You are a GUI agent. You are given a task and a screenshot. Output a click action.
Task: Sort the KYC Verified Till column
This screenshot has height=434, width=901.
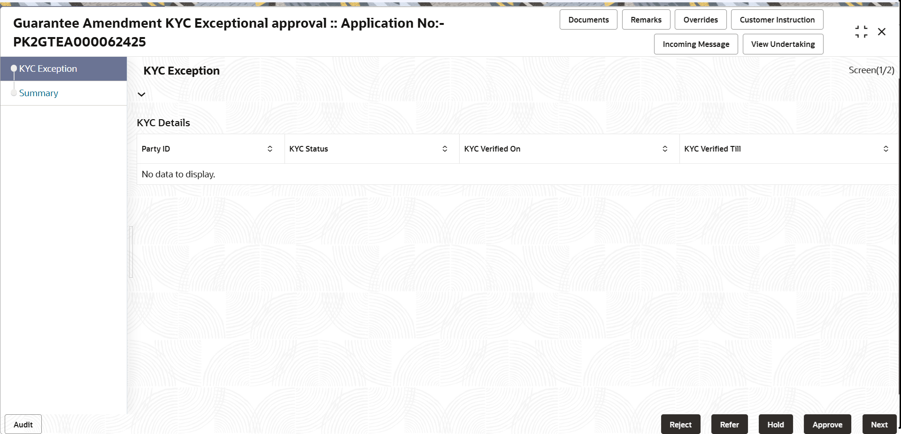point(886,148)
